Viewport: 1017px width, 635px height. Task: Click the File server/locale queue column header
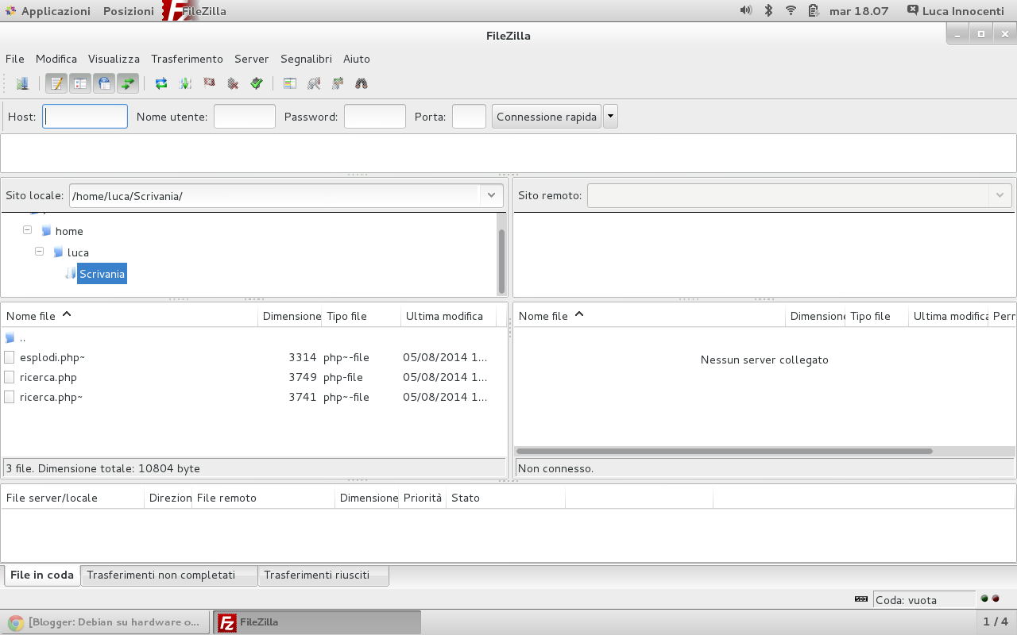click(x=73, y=498)
